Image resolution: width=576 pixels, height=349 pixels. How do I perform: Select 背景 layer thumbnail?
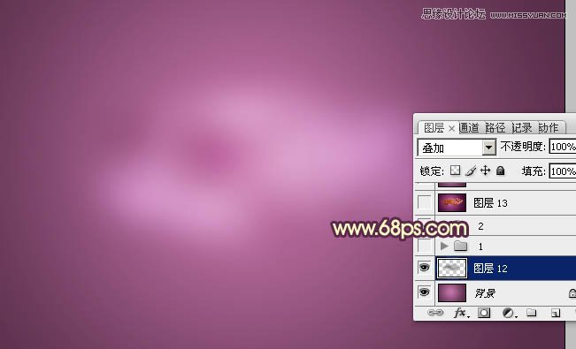(x=452, y=292)
